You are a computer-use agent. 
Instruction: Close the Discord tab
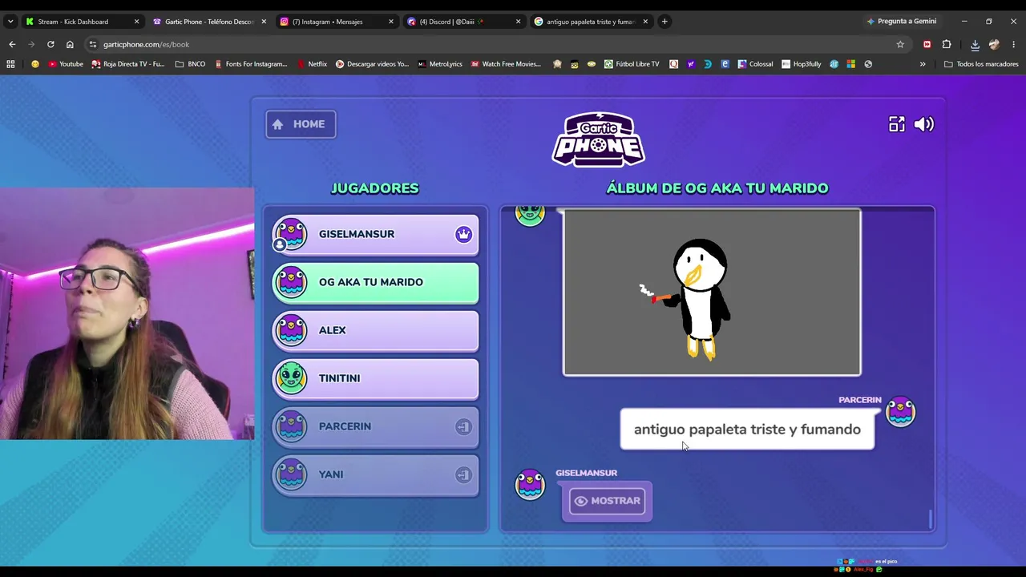click(x=518, y=22)
